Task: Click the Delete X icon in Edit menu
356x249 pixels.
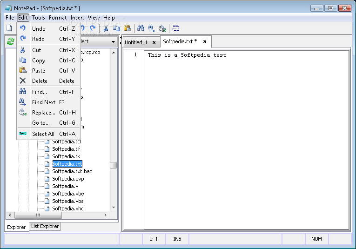Action: 23,81
